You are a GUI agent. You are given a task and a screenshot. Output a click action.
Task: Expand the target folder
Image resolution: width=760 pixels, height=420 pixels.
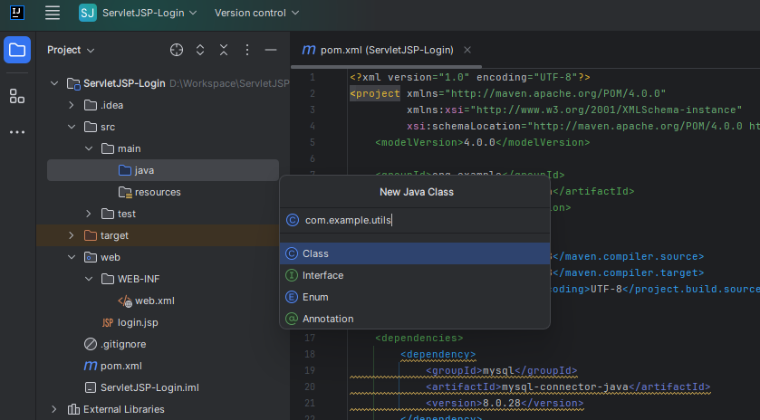point(72,235)
